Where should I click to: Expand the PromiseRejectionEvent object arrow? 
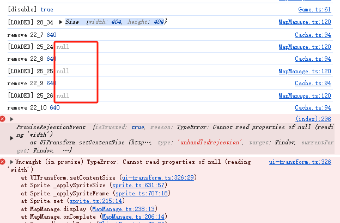tap(11, 138)
